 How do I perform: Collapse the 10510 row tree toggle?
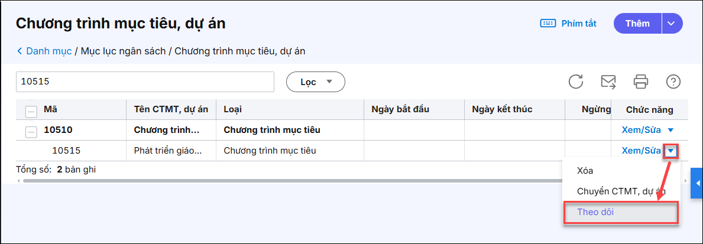pyautogui.click(x=31, y=131)
